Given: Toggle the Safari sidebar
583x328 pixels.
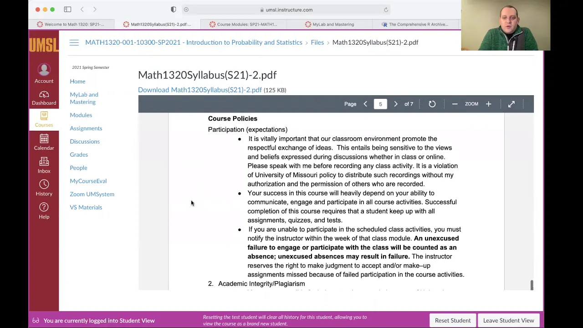Looking at the screenshot, I should coord(67,10).
